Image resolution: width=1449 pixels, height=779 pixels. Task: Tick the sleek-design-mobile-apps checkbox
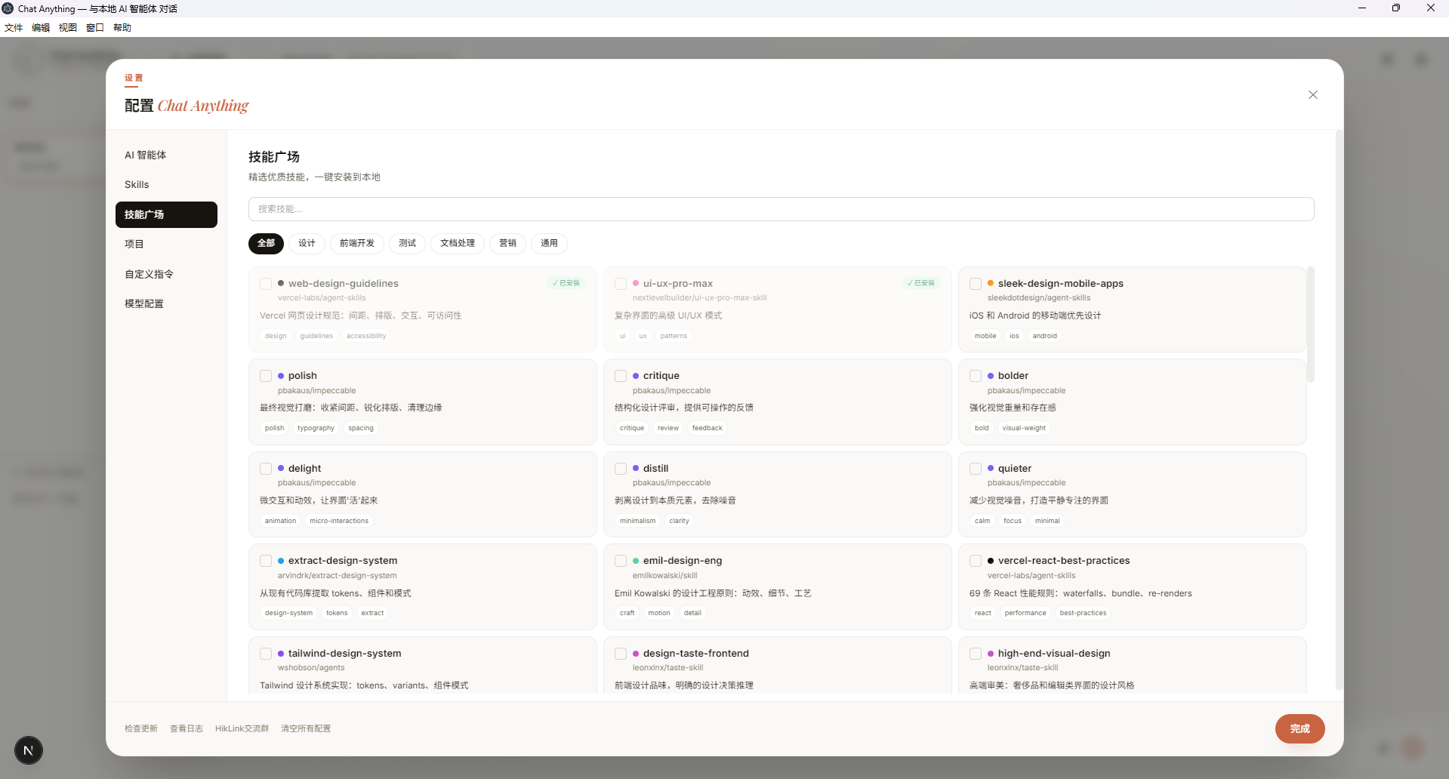[976, 284]
